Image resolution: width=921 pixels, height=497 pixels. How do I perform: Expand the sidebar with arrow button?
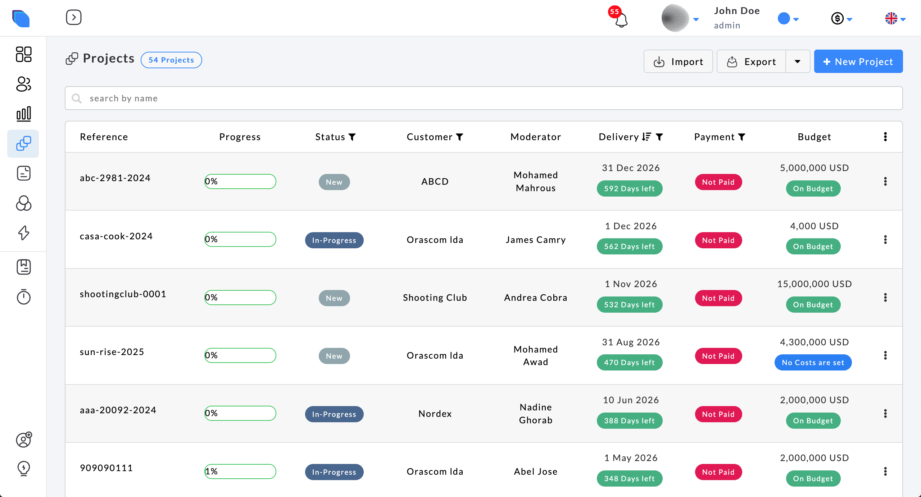click(x=74, y=17)
